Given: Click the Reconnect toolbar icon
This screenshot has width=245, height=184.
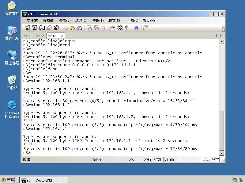Looking at the screenshot, I should click(x=49, y=28).
